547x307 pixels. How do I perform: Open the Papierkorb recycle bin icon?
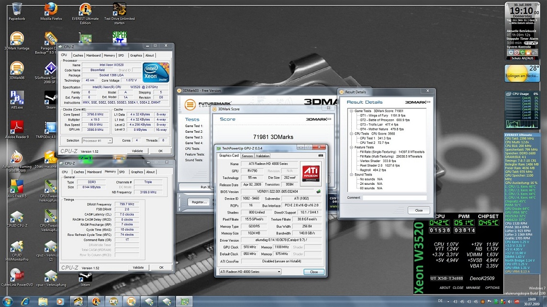(x=17, y=11)
